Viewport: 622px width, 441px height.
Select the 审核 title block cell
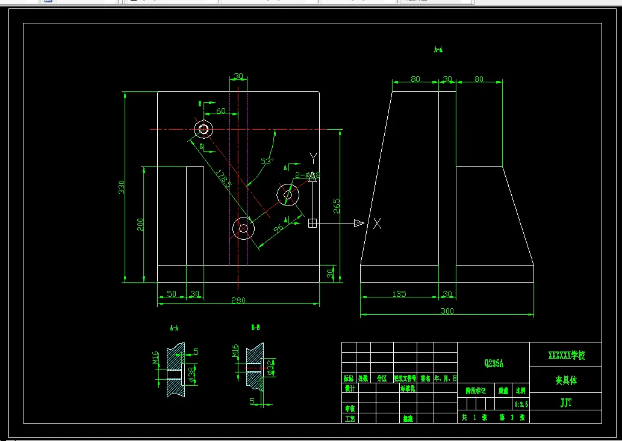[350, 409]
